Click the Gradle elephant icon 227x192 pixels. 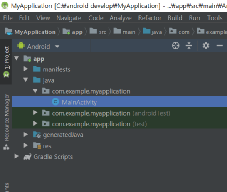click(27, 157)
